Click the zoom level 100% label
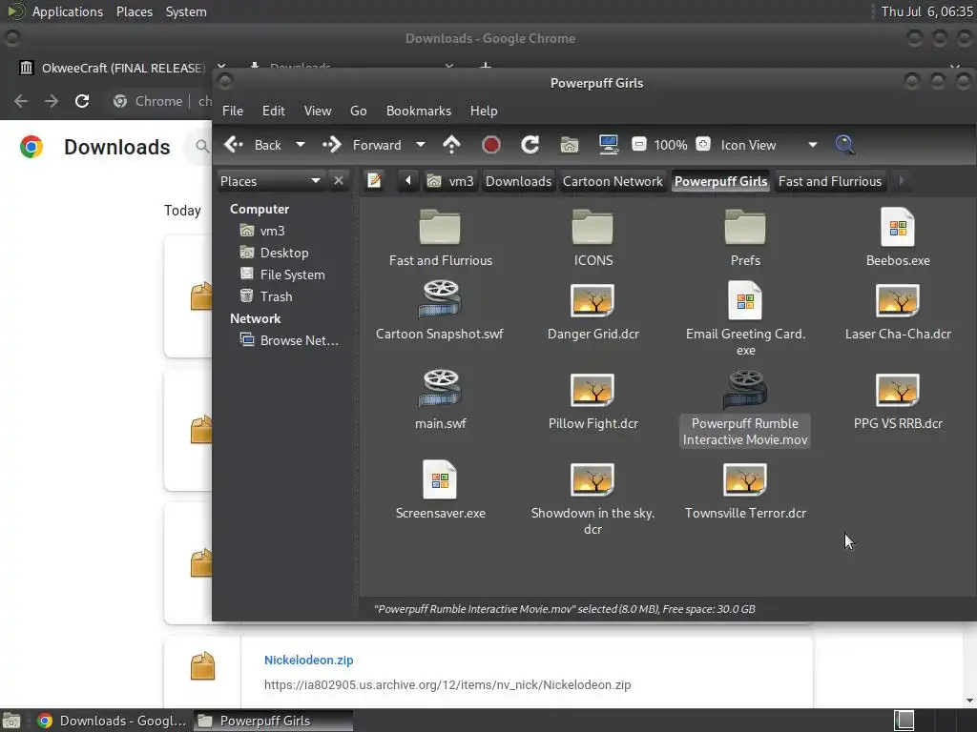 click(671, 145)
